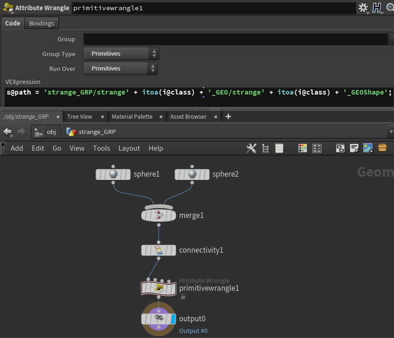Open the parameter gear menu
394x338 pixels.
click(363, 8)
